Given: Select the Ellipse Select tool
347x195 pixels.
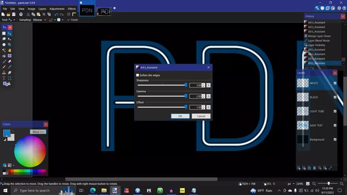Looking at the screenshot, I should 4,44.
